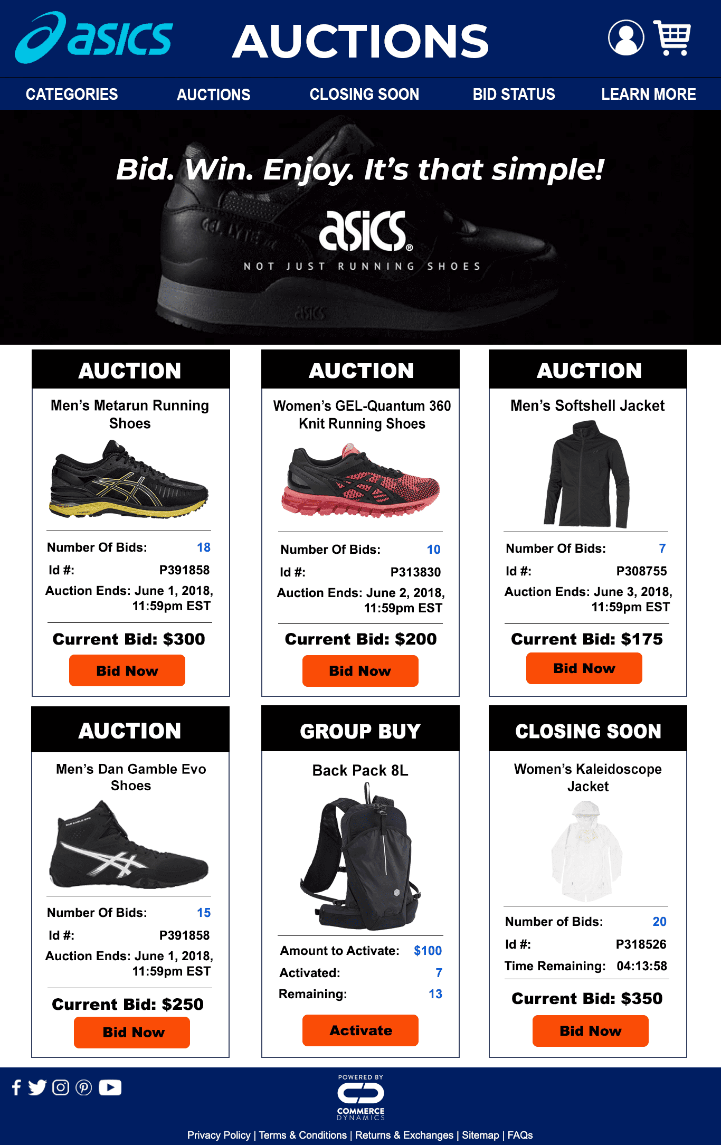The height and width of the screenshot is (1145, 721).
Task: Bid Now on Women's Kaleidoscope Jacket
Action: tap(591, 1031)
